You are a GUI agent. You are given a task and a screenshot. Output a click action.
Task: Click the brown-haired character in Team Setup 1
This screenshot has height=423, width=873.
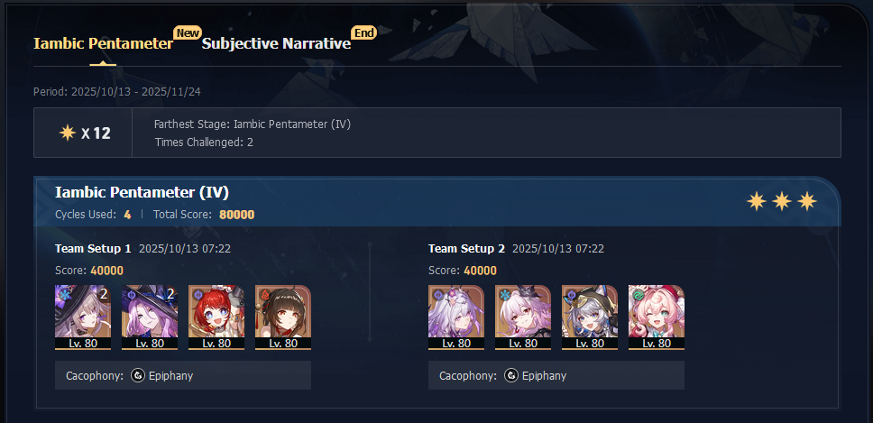[283, 317]
